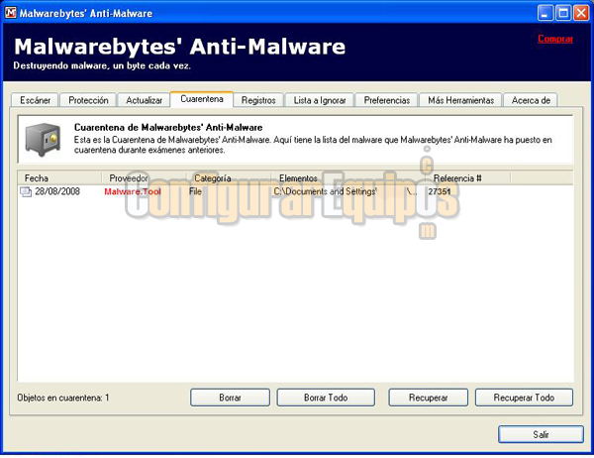Select the file icon beside 28/08/2008

coord(26,191)
